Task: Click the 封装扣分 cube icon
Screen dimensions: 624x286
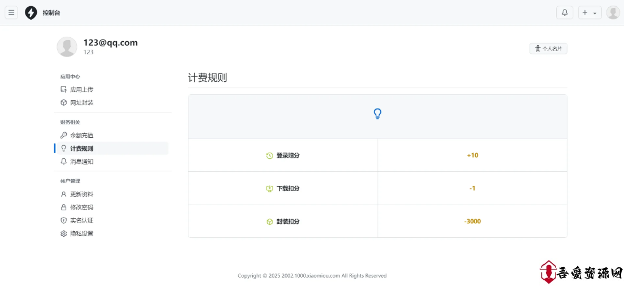Action: (270, 222)
